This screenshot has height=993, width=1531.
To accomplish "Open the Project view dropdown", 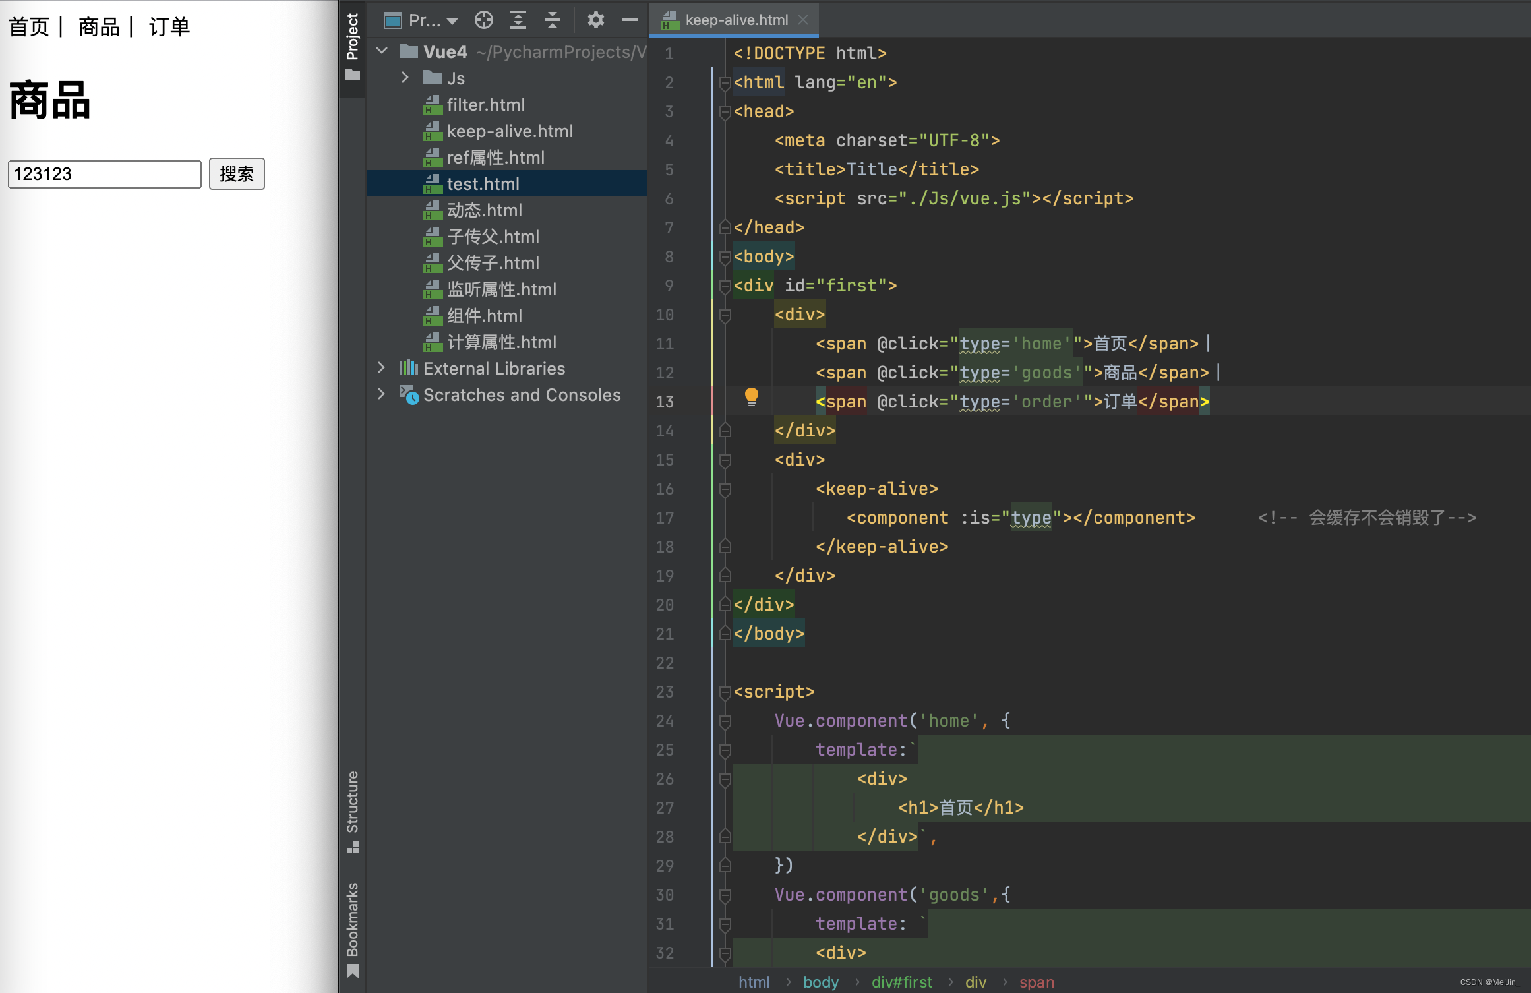I will [x=421, y=20].
